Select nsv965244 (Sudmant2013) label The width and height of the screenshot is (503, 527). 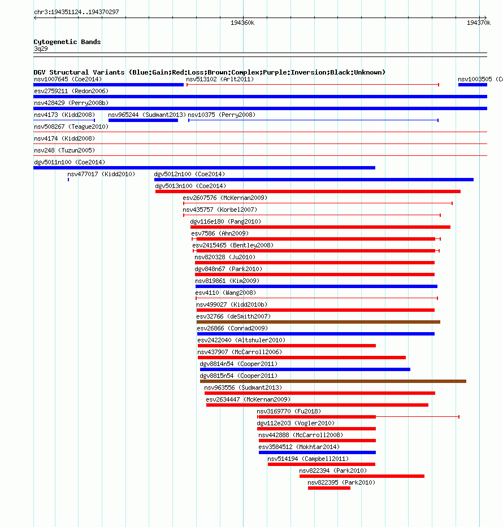[147, 115]
